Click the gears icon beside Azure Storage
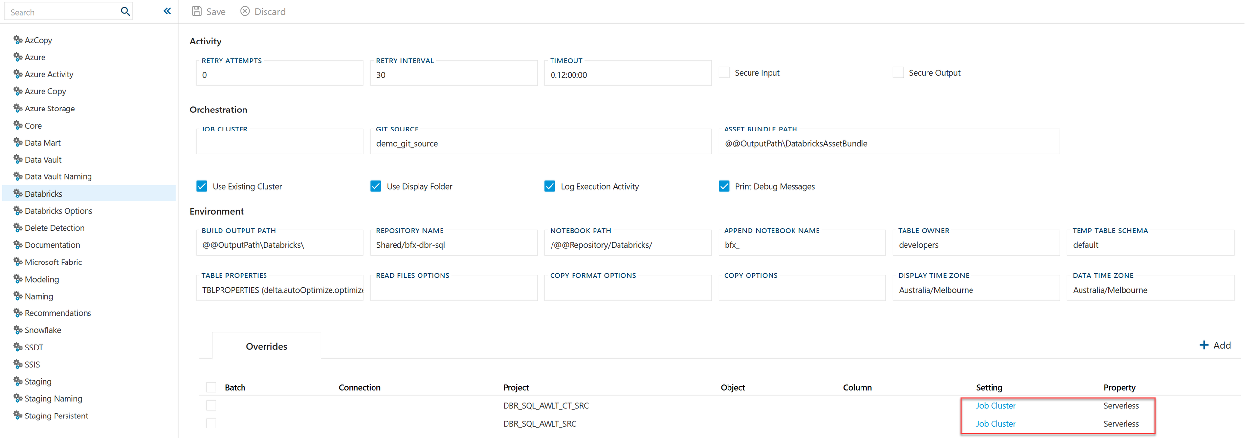This screenshot has height=438, width=1258. 18,108
